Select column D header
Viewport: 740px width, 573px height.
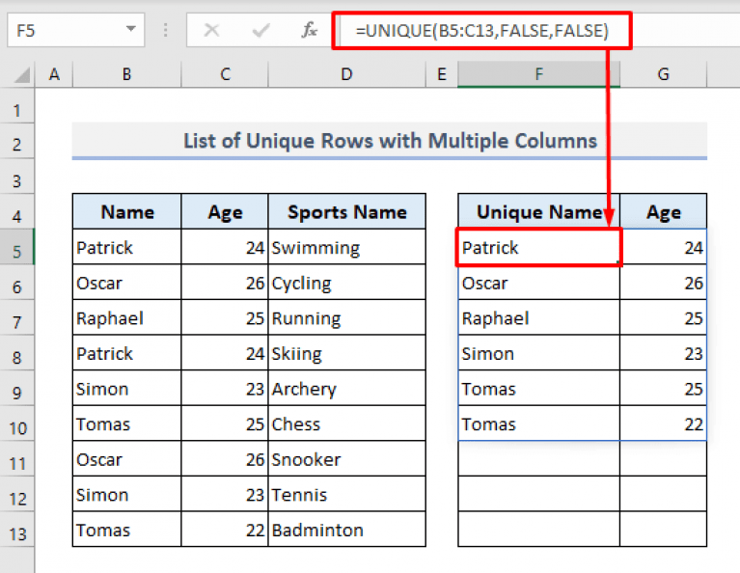[347, 74]
